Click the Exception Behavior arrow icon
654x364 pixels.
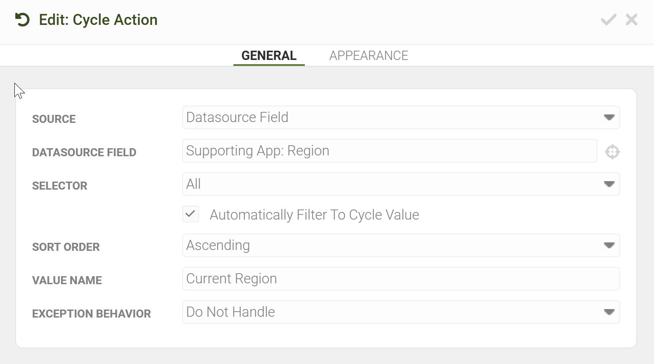[609, 312]
